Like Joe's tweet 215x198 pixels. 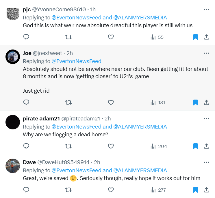pyautogui.click(x=111, y=102)
